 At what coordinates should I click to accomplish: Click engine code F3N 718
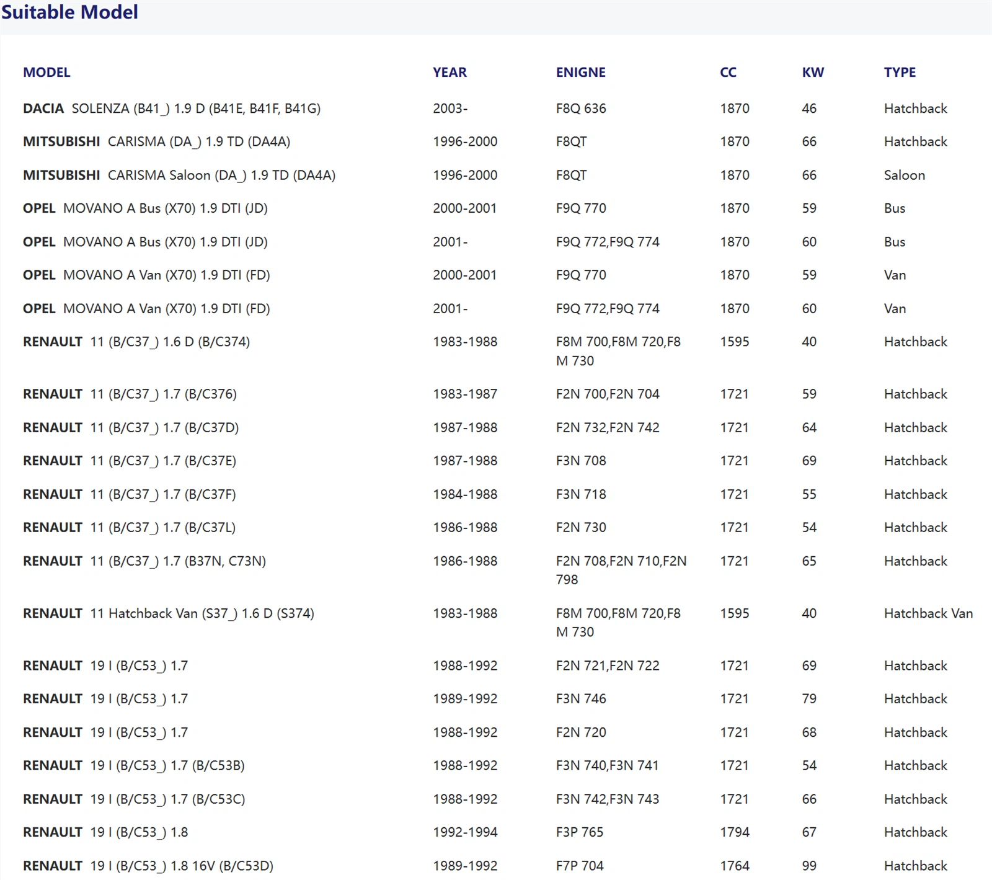pyautogui.click(x=581, y=494)
